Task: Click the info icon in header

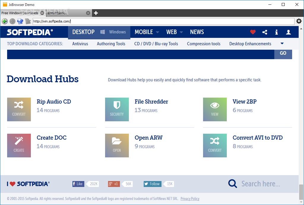Action: tap(276, 32)
